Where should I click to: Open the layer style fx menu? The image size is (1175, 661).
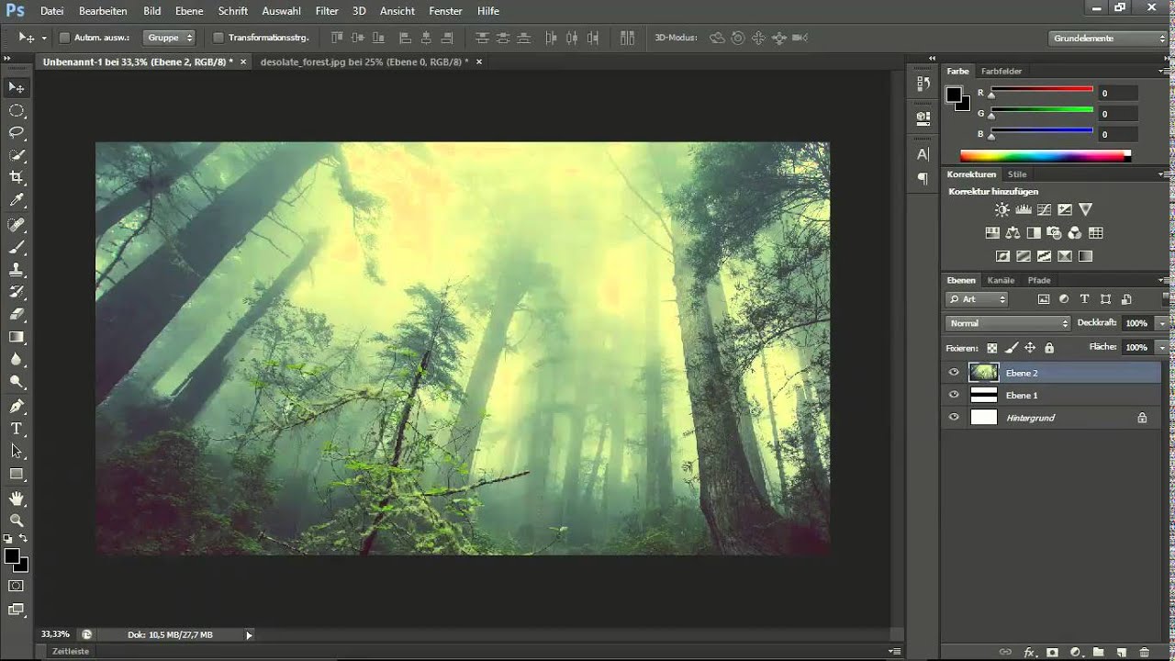tap(1029, 653)
